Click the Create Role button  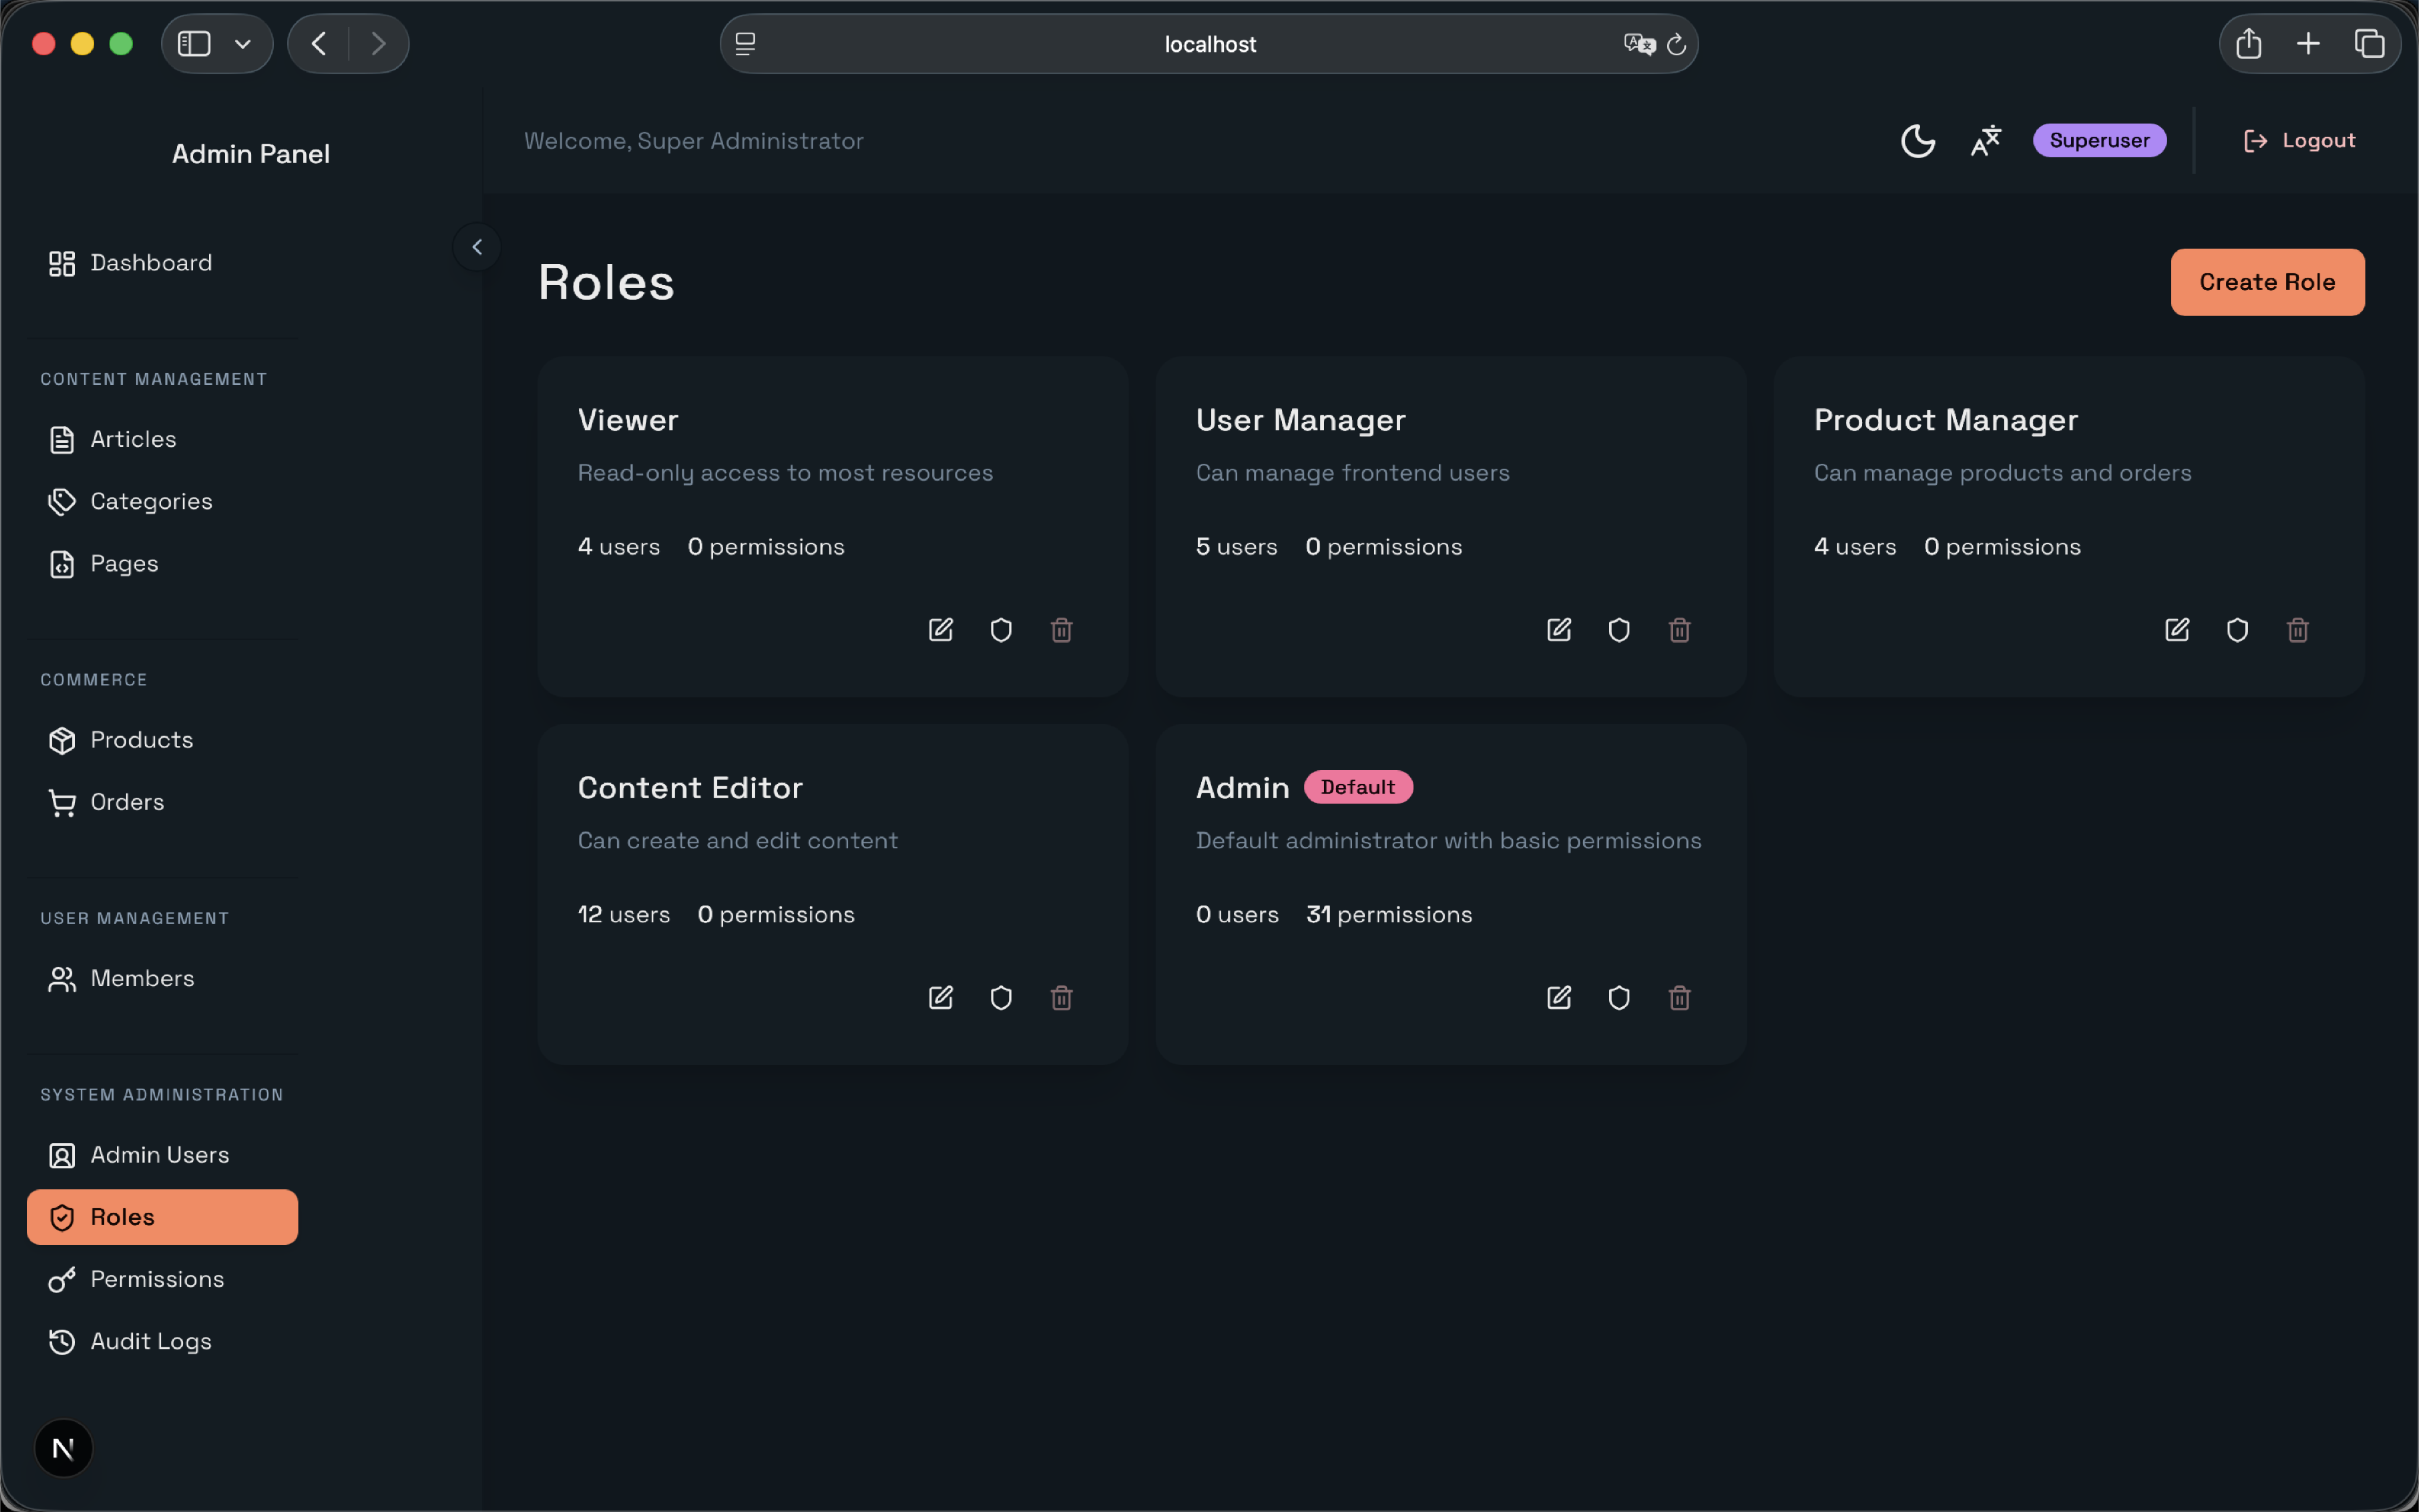tap(2267, 282)
